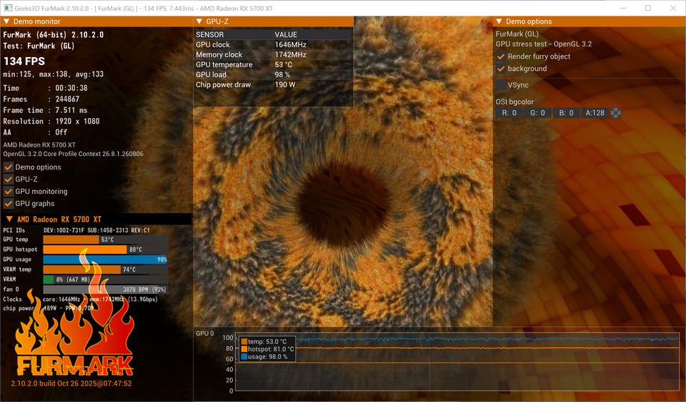The width and height of the screenshot is (686, 402).
Task: Click the GPU load 98 % row
Action: pyautogui.click(x=273, y=75)
